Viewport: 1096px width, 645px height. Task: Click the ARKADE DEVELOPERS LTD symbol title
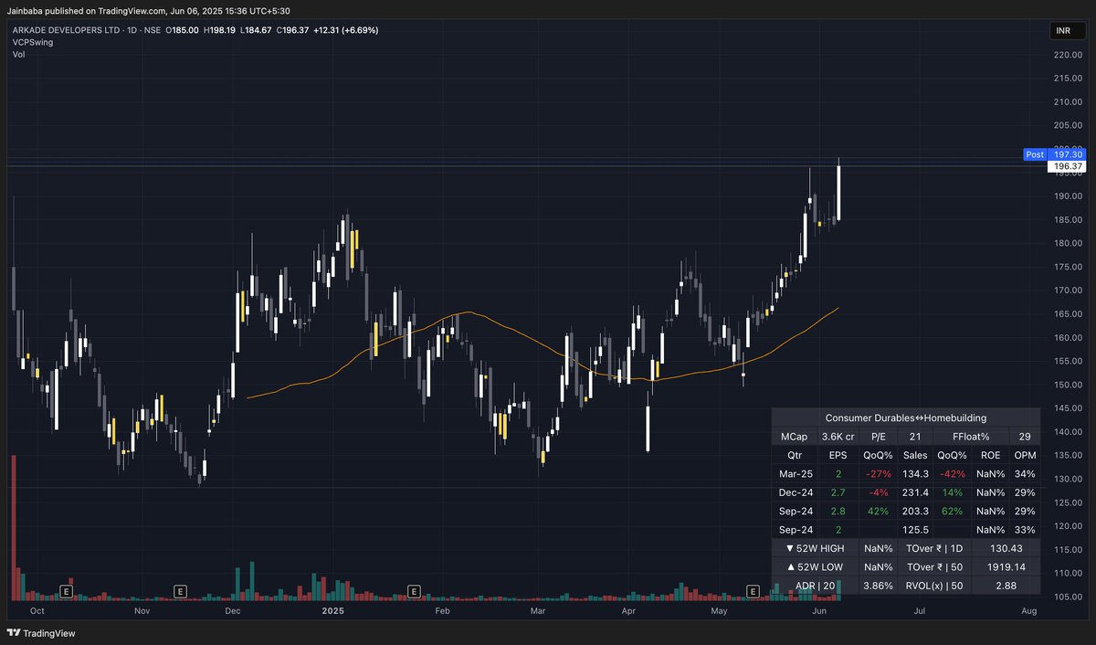coord(65,30)
